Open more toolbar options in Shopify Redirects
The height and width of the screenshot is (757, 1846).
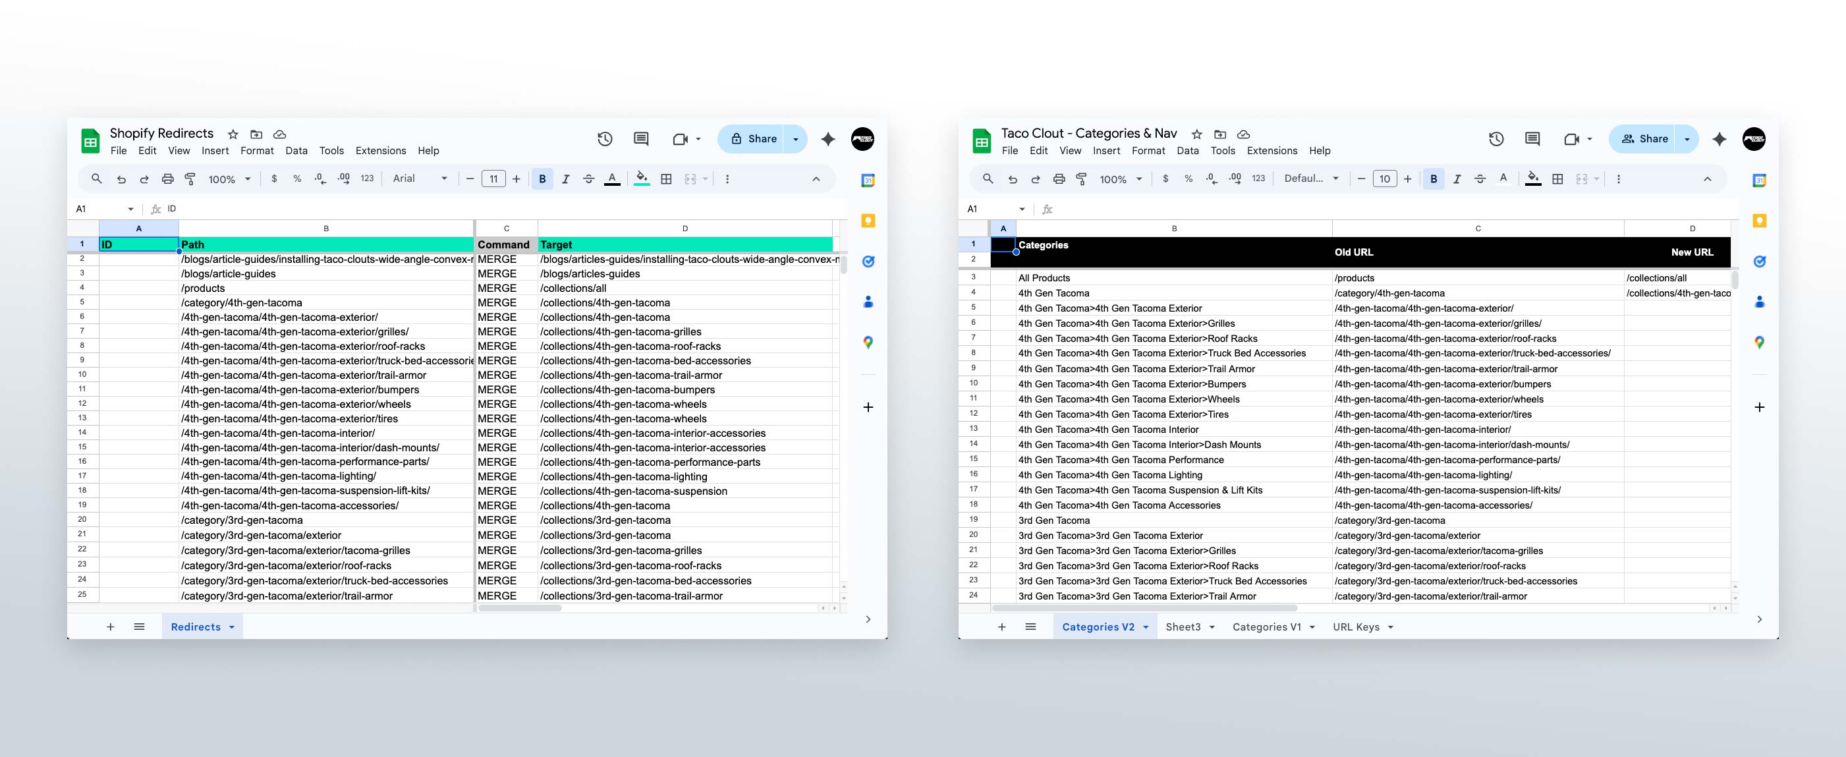(727, 179)
